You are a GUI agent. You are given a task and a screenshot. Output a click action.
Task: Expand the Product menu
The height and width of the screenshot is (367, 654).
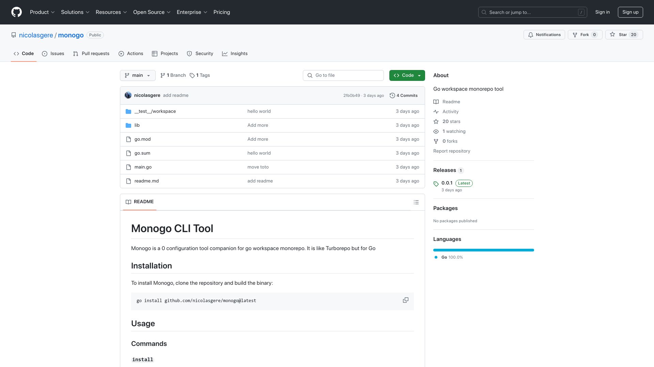pos(42,12)
